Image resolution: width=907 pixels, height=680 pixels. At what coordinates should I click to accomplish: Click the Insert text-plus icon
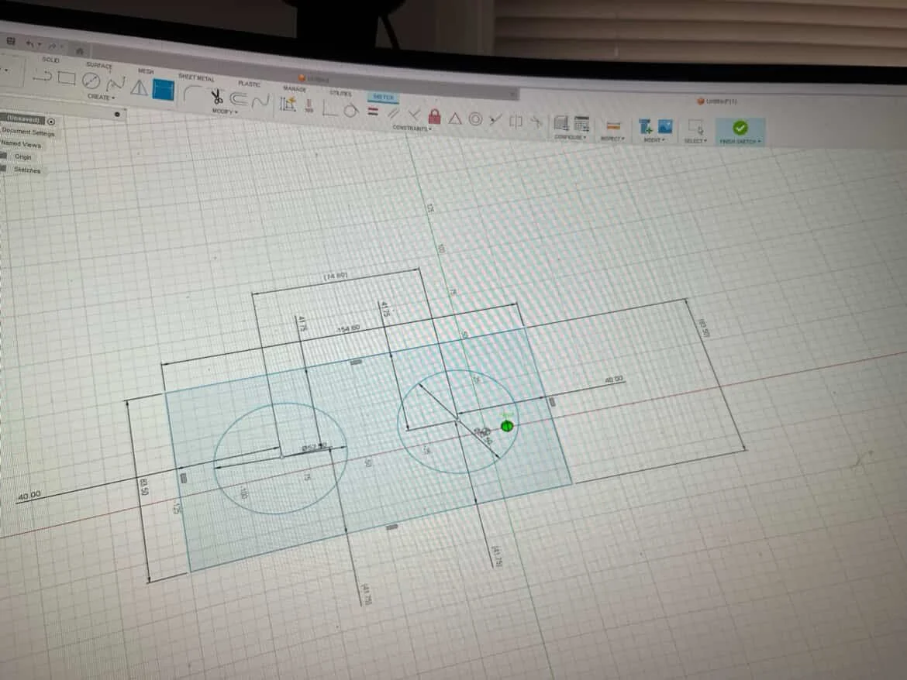(646, 126)
